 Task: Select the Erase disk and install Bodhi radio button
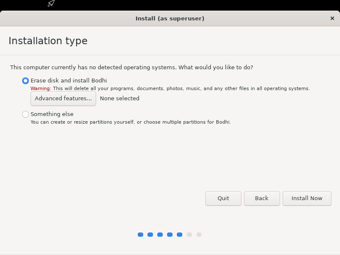click(25, 81)
